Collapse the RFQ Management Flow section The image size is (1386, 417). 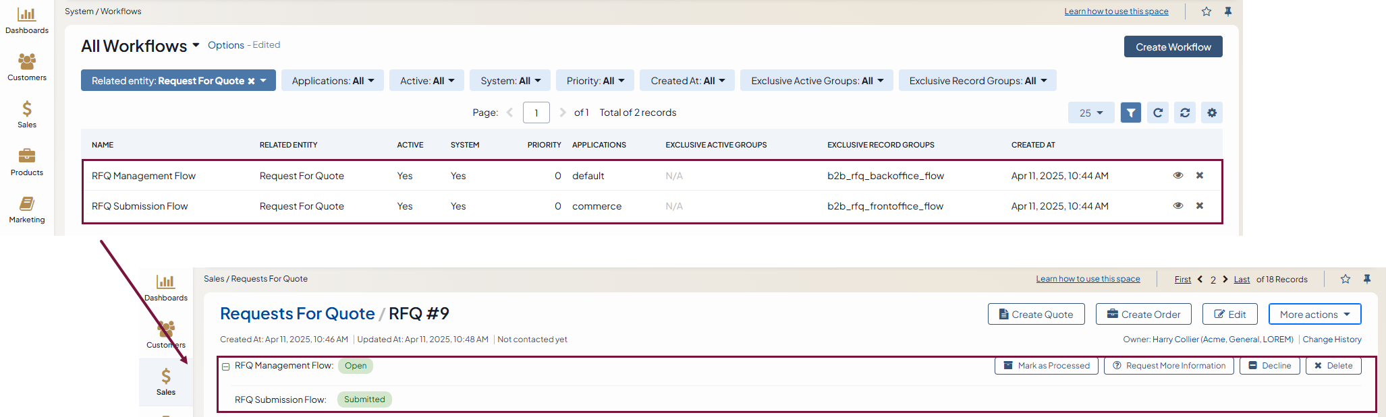226,367
